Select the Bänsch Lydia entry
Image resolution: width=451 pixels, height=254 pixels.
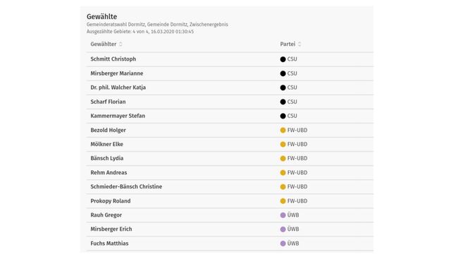pos(230,158)
